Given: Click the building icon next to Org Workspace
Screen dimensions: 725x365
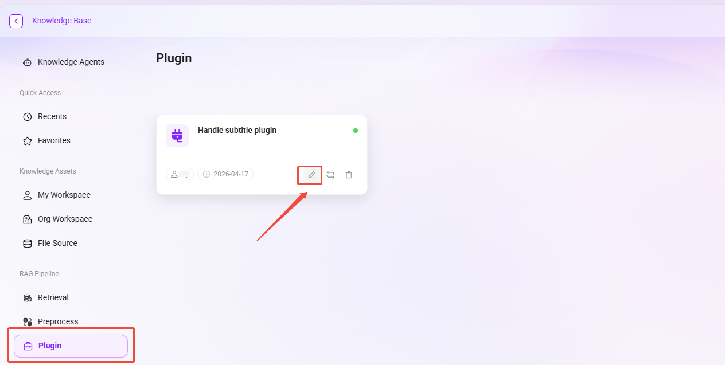Looking at the screenshot, I should click(27, 219).
